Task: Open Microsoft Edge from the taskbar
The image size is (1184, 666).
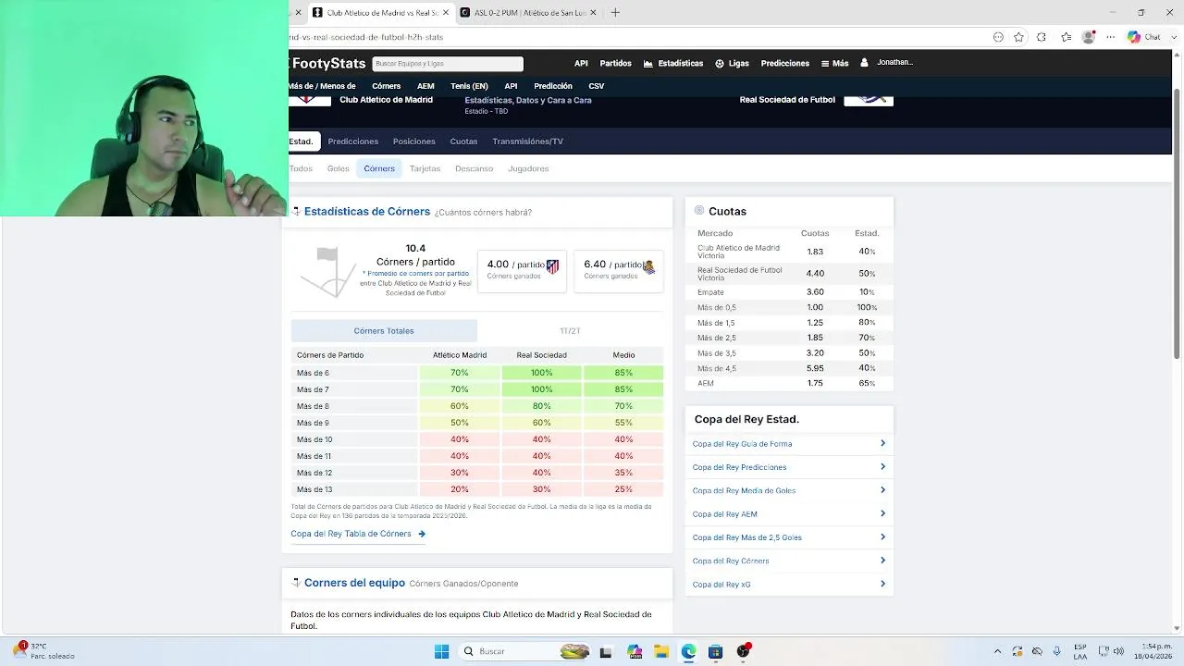Action: coord(688,651)
